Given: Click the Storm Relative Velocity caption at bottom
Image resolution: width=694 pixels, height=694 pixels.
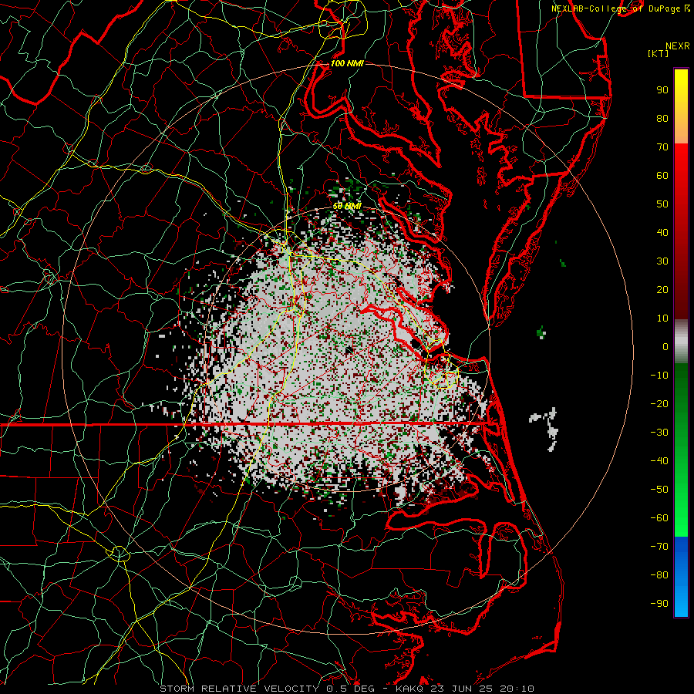Looking at the screenshot, I should click(346, 689).
